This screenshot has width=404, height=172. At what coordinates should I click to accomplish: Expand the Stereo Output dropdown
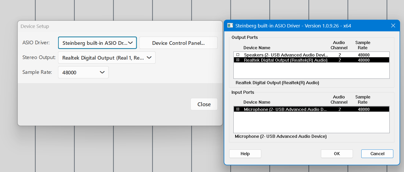[107, 58]
